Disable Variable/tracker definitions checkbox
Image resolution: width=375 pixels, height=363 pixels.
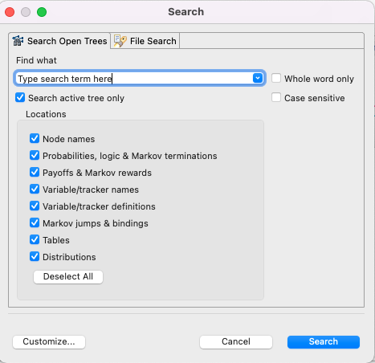pos(35,206)
